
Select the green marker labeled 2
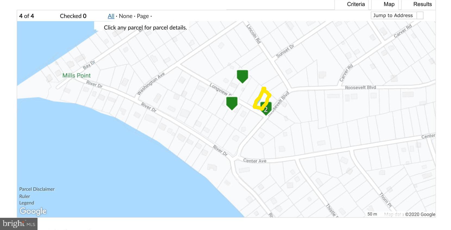[266, 108]
